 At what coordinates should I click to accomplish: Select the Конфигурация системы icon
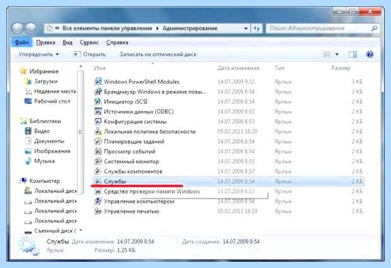tap(98, 122)
